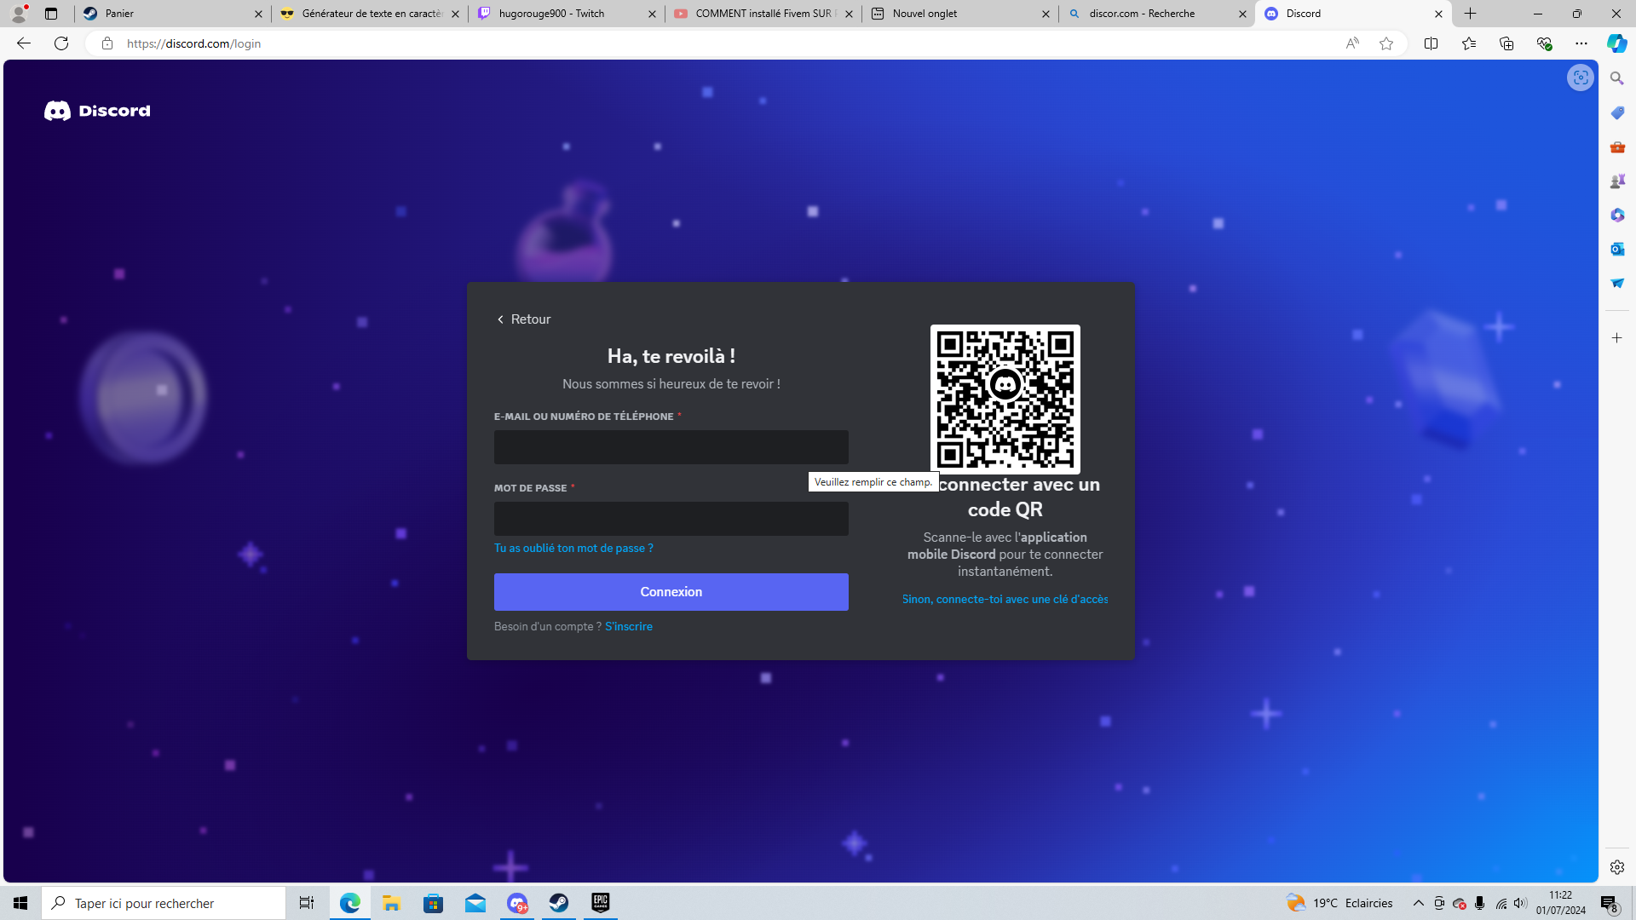The width and height of the screenshot is (1636, 920).
Task: Open the browser profile icon
Action: click(18, 14)
